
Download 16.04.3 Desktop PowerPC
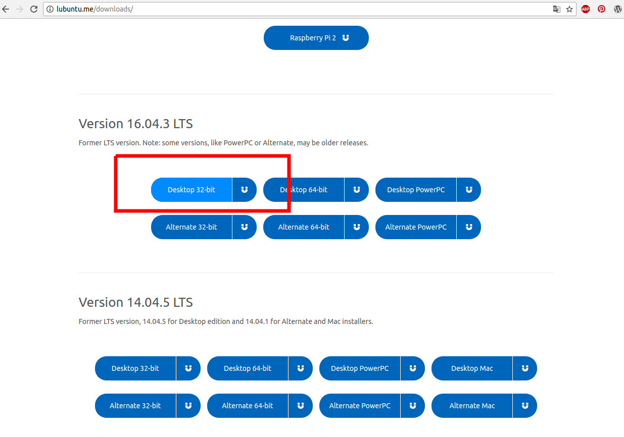[x=416, y=190]
